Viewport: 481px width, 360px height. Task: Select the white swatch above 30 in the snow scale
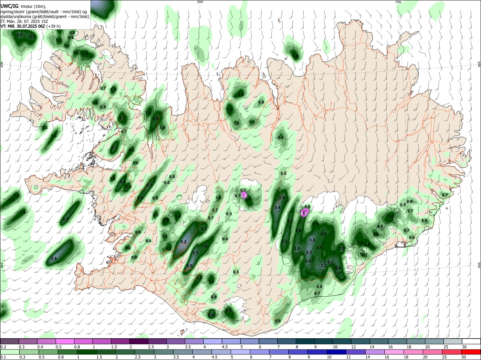click(471, 341)
